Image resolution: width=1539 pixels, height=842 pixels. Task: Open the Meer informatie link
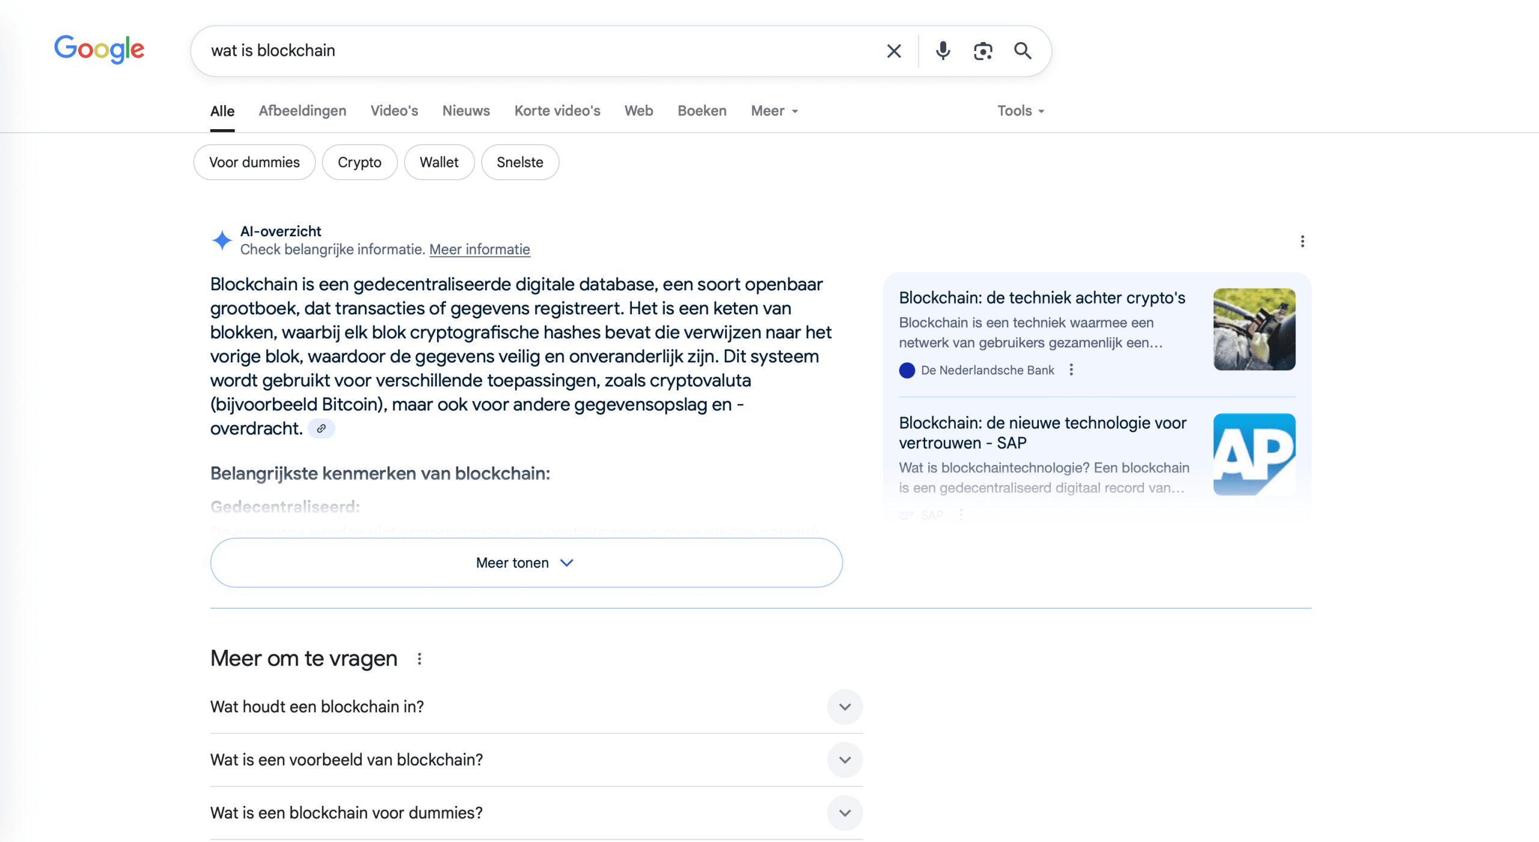click(x=480, y=249)
